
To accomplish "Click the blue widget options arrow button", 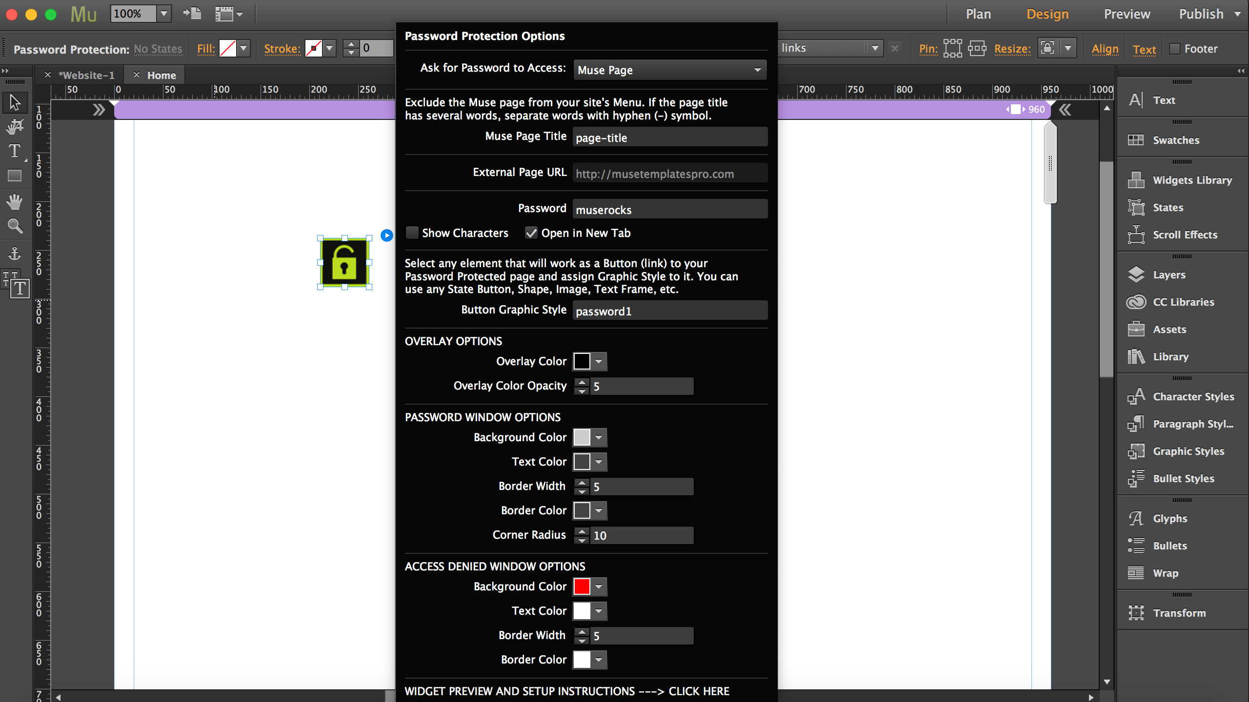I will coord(386,235).
